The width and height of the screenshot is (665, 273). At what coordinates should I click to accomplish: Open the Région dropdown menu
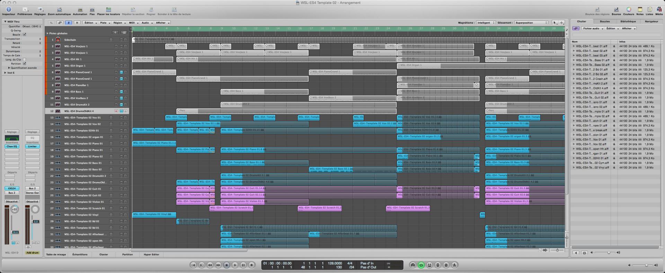point(119,23)
